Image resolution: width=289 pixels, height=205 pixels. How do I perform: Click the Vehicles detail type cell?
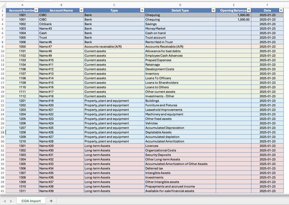180,123
